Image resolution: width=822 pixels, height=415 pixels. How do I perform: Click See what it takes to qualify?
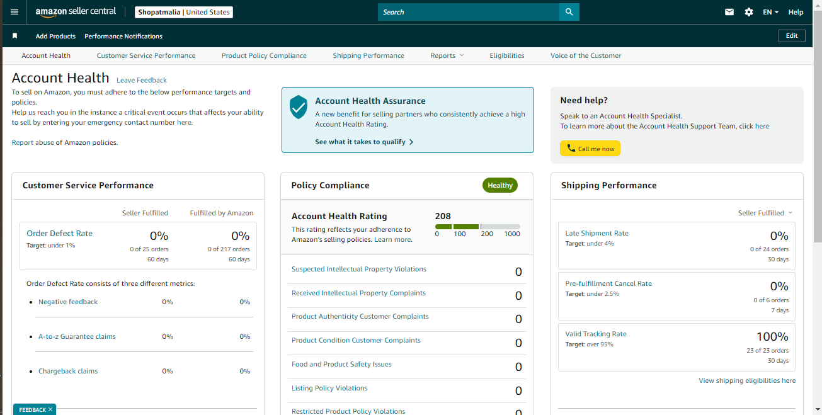point(364,142)
